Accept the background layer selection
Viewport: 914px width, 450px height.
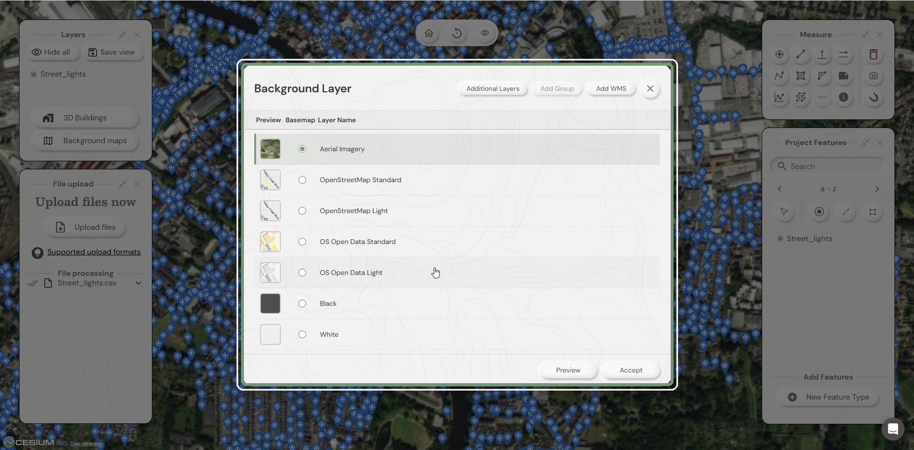click(x=631, y=370)
